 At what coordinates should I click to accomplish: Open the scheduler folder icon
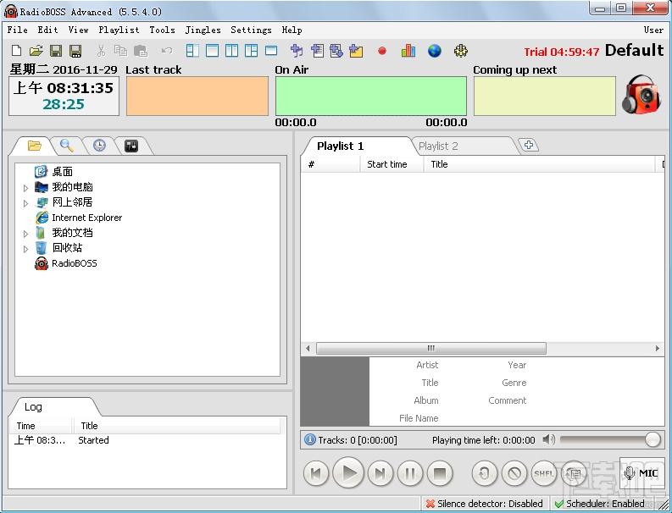pos(356,51)
